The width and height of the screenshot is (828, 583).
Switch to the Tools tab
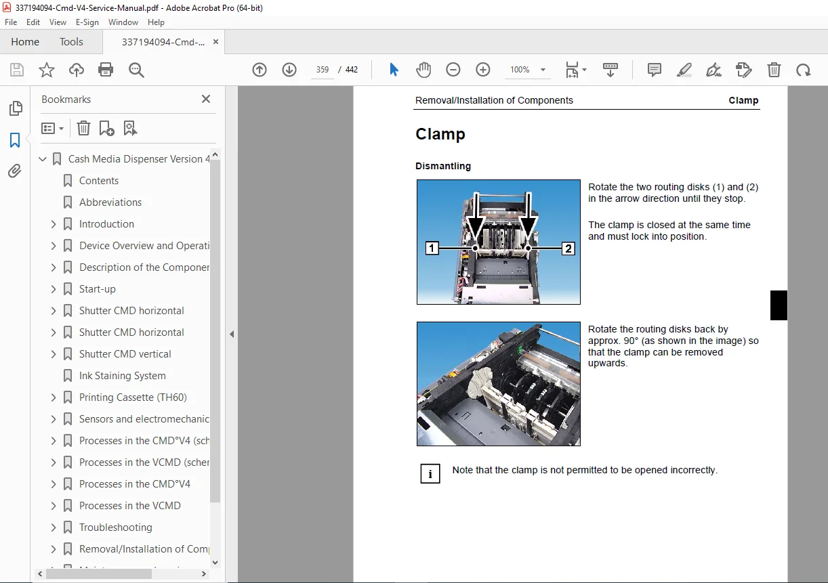[71, 42]
